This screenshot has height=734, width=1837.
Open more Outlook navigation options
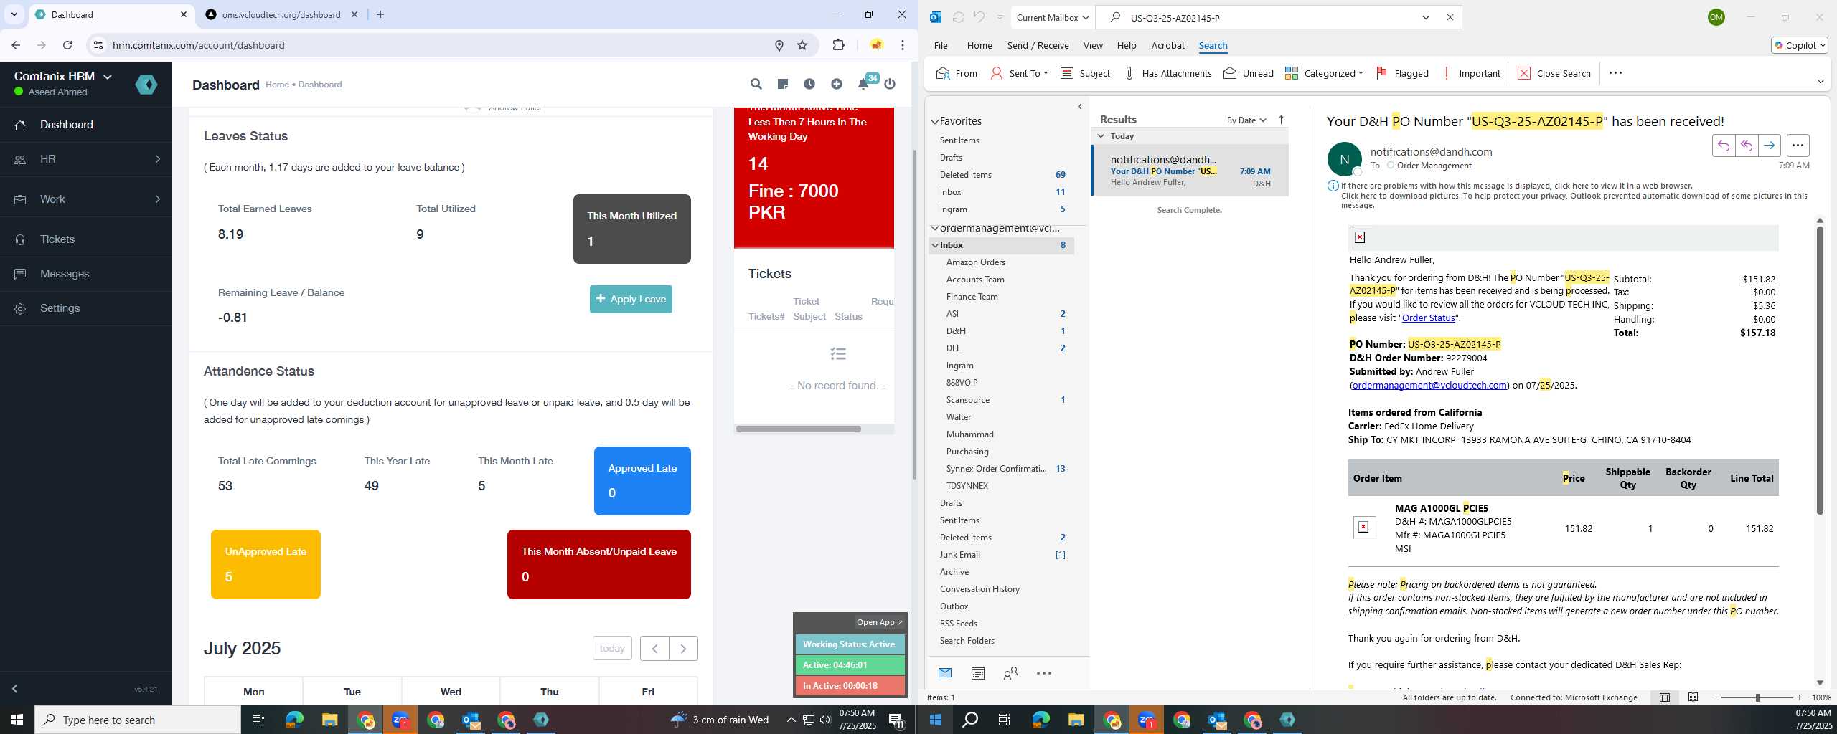coord(1044,673)
